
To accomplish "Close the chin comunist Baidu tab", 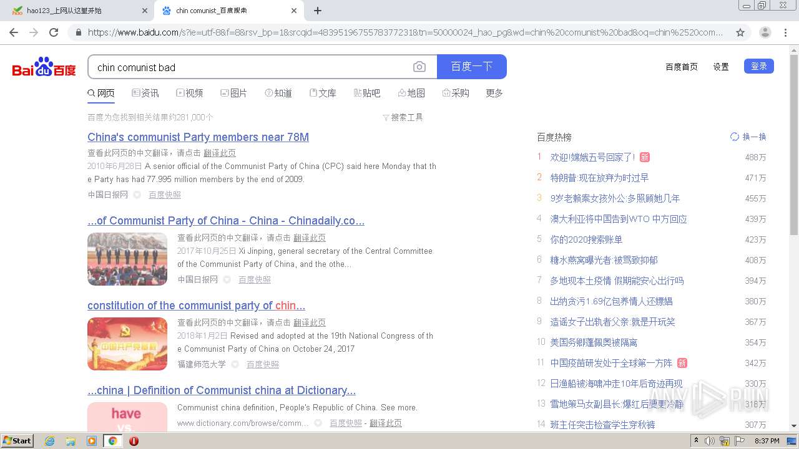I will pos(294,11).
